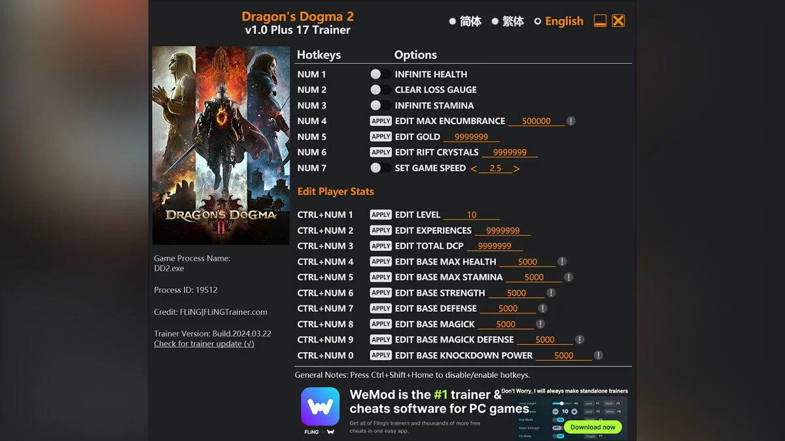Apply Edit Max Encumbrance
This screenshot has height=441, width=785.
(381, 121)
